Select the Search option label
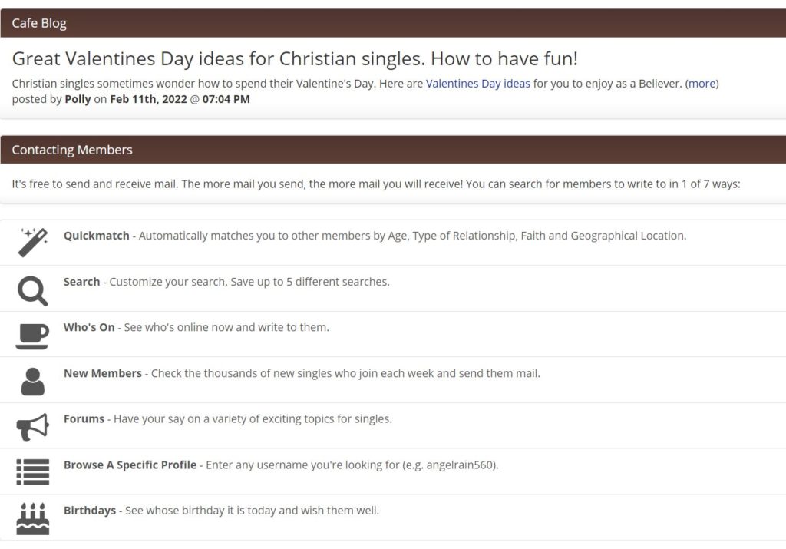The height and width of the screenshot is (549, 786). (81, 282)
